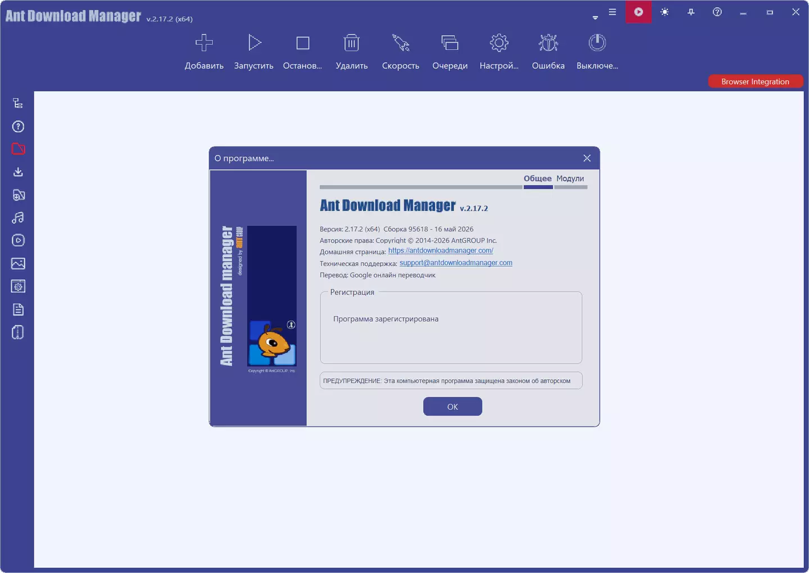Close the О программе dialog with X
The image size is (809, 573).
pyautogui.click(x=587, y=158)
